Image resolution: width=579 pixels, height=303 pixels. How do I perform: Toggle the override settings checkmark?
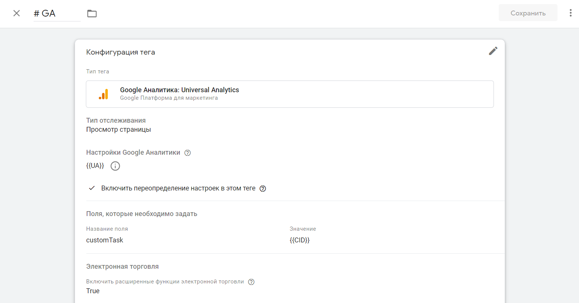(92, 188)
